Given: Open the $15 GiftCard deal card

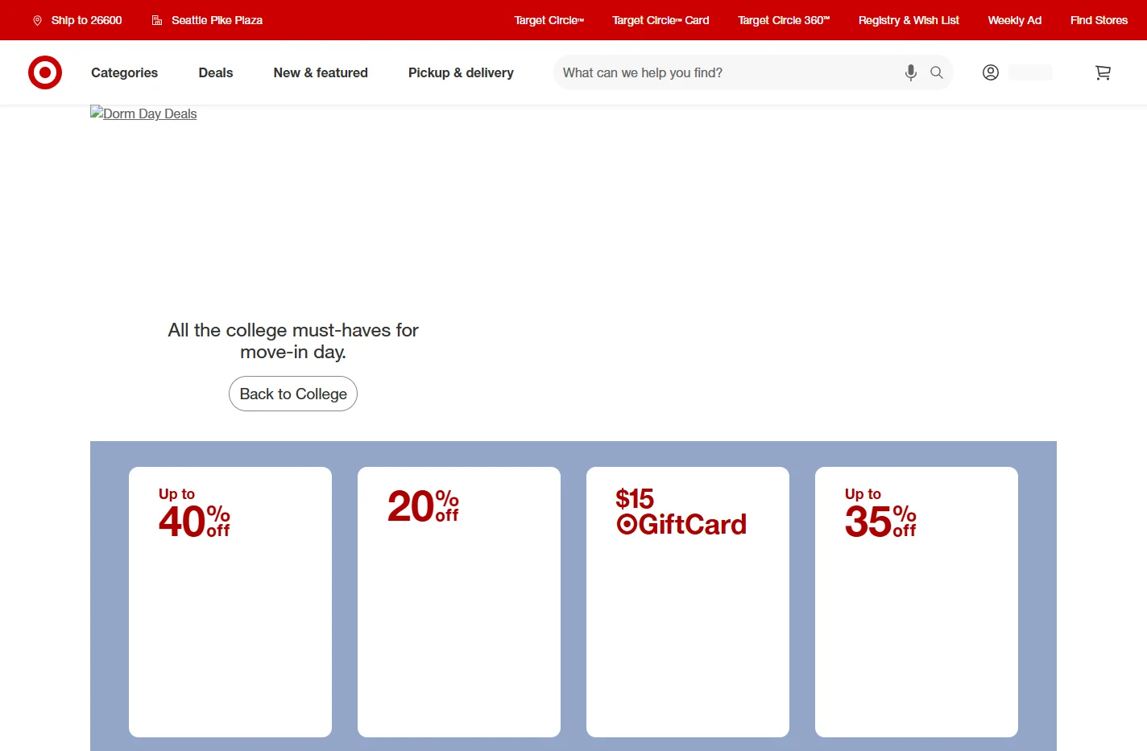Looking at the screenshot, I should [688, 602].
